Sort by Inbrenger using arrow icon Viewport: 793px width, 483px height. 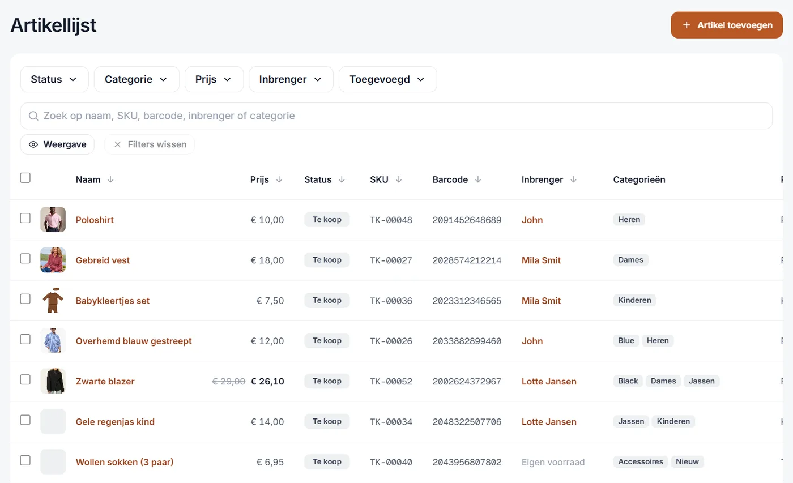tap(573, 179)
